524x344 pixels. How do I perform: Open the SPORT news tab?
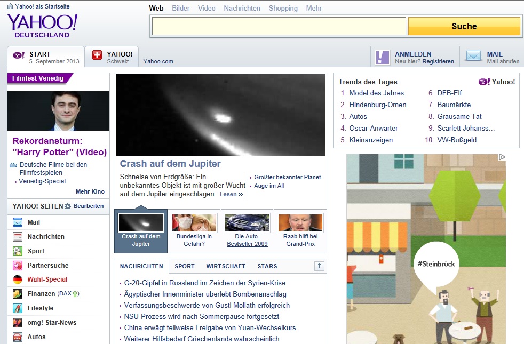pyautogui.click(x=185, y=266)
